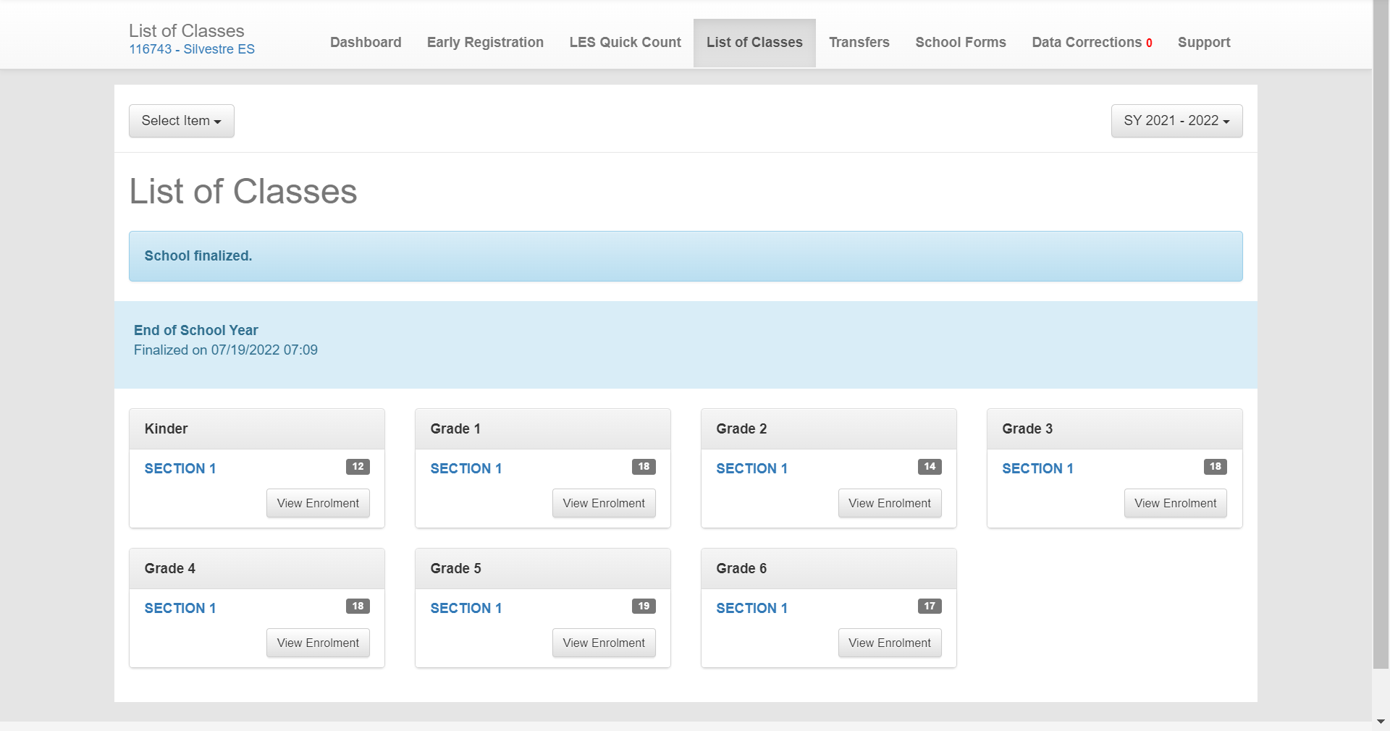Click the Grade 6 card header
The width and height of the screenshot is (1390, 731).
pos(829,569)
